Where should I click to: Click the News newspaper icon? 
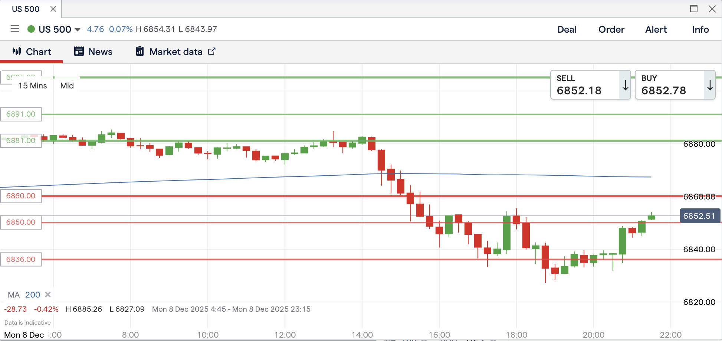point(79,51)
